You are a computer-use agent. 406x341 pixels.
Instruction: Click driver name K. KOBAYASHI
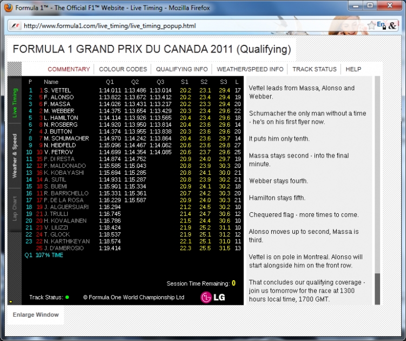pos(64,173)
